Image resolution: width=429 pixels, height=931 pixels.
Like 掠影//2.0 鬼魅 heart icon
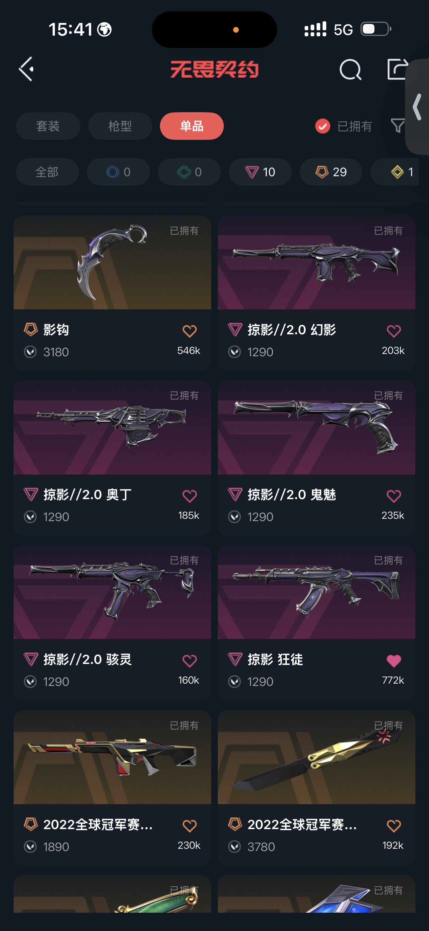[393, 496]
